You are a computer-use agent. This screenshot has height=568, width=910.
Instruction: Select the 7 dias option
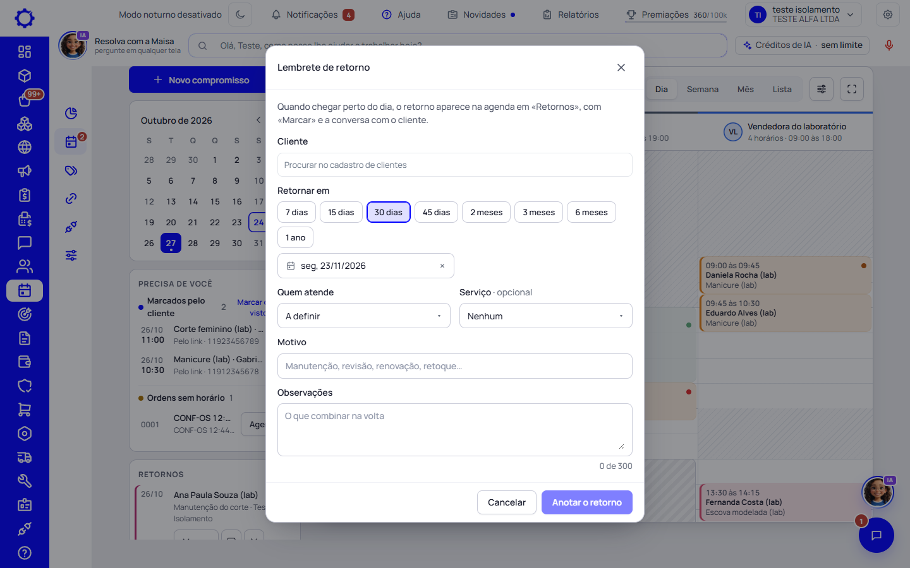(x=296, y=212)
